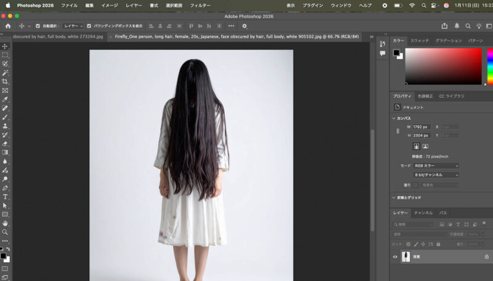Toggle the 自動選択 checkbox
The height and width of the screenshot is (281, 493).
[x=38, y=26]
